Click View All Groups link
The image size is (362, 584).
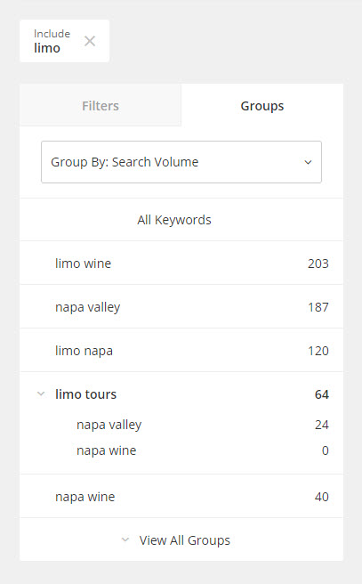(x=184, y=540)
